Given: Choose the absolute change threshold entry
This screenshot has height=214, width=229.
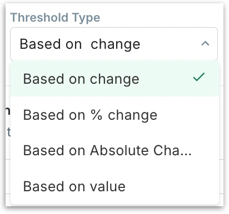Looking at the screenshot, I should click(114, 150).
